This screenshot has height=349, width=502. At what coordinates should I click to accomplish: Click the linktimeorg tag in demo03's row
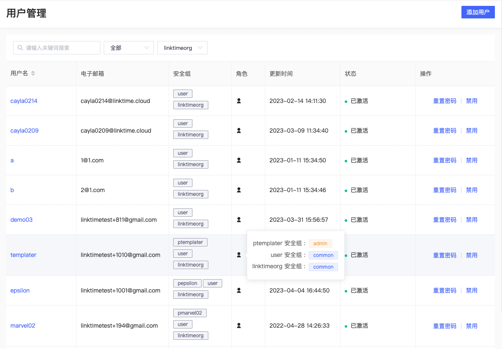tap(191, 224)
